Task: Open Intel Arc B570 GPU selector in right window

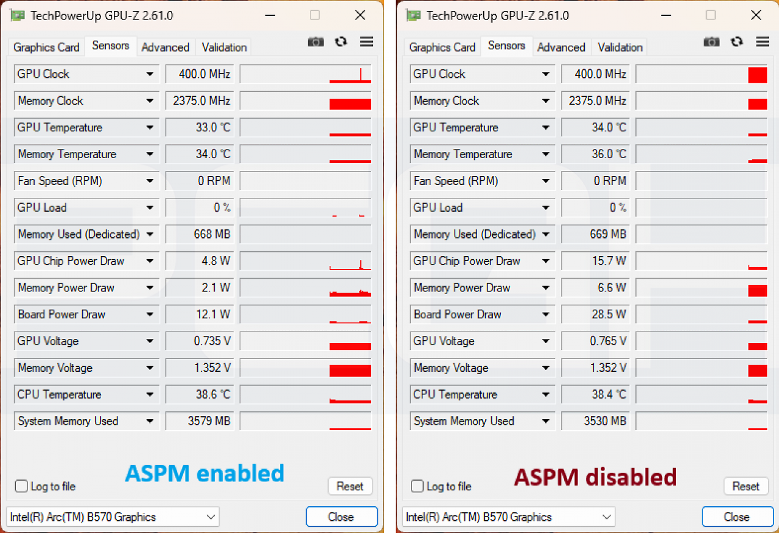Action: click(x=509, y=517)
